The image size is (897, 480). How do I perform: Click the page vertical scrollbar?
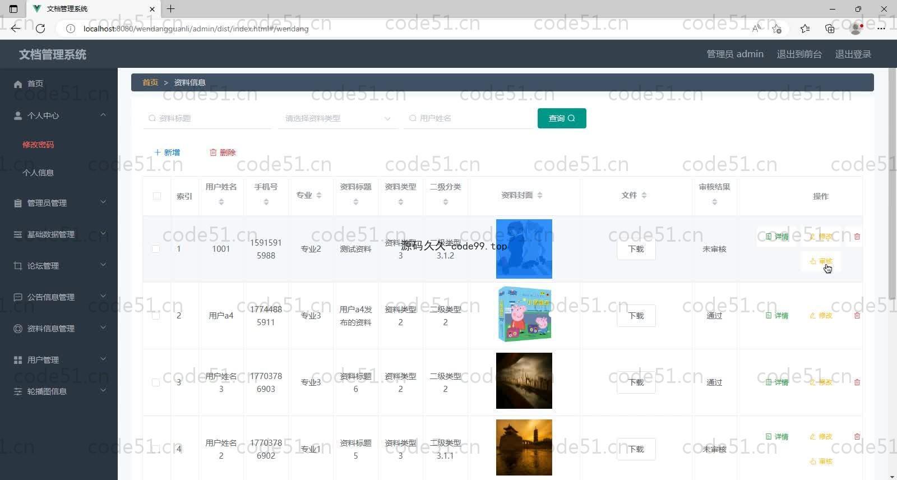click(892, 184)
